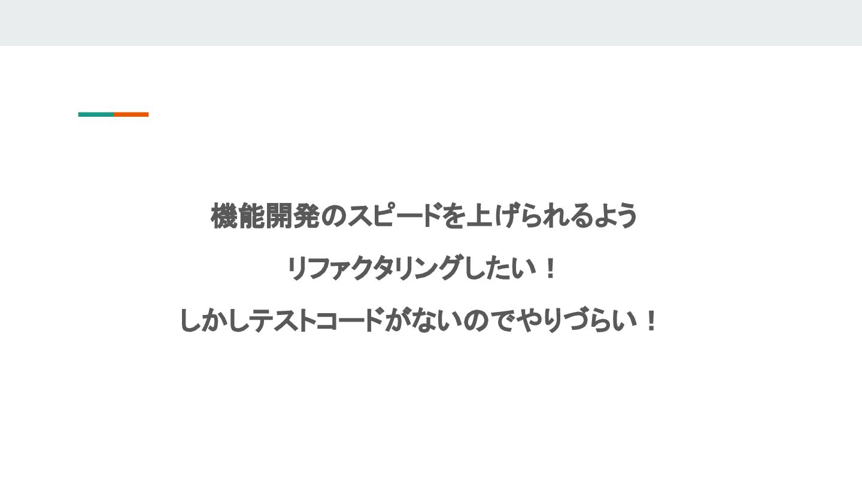Select the word 機能開発 in first line
Viewport: 862px width, 485px height.
pos(265,216)
